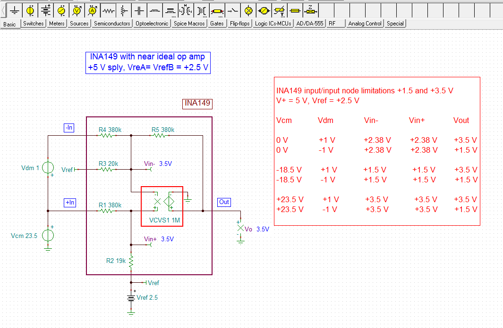Select the VCVS1 1M controlled source
The height and width of the screenshot is (328, 503).
pyautogui.click(x=162, y=206)
